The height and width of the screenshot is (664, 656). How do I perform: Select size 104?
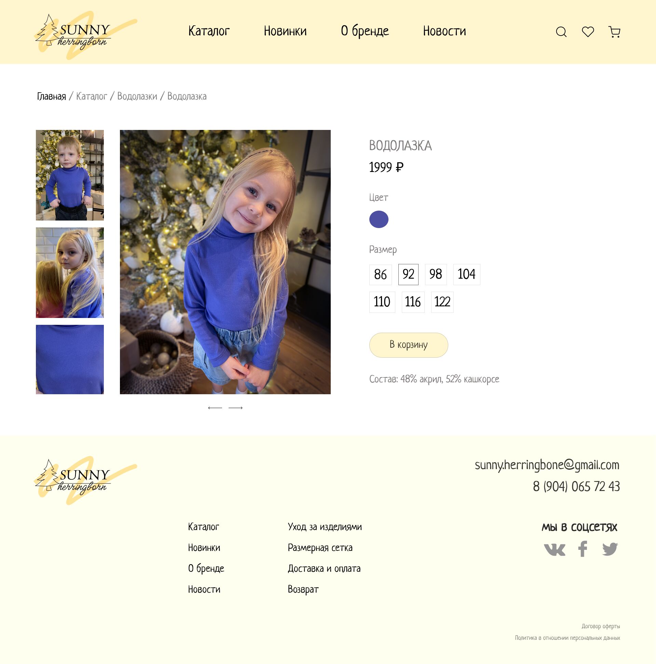tap(467, 275)
